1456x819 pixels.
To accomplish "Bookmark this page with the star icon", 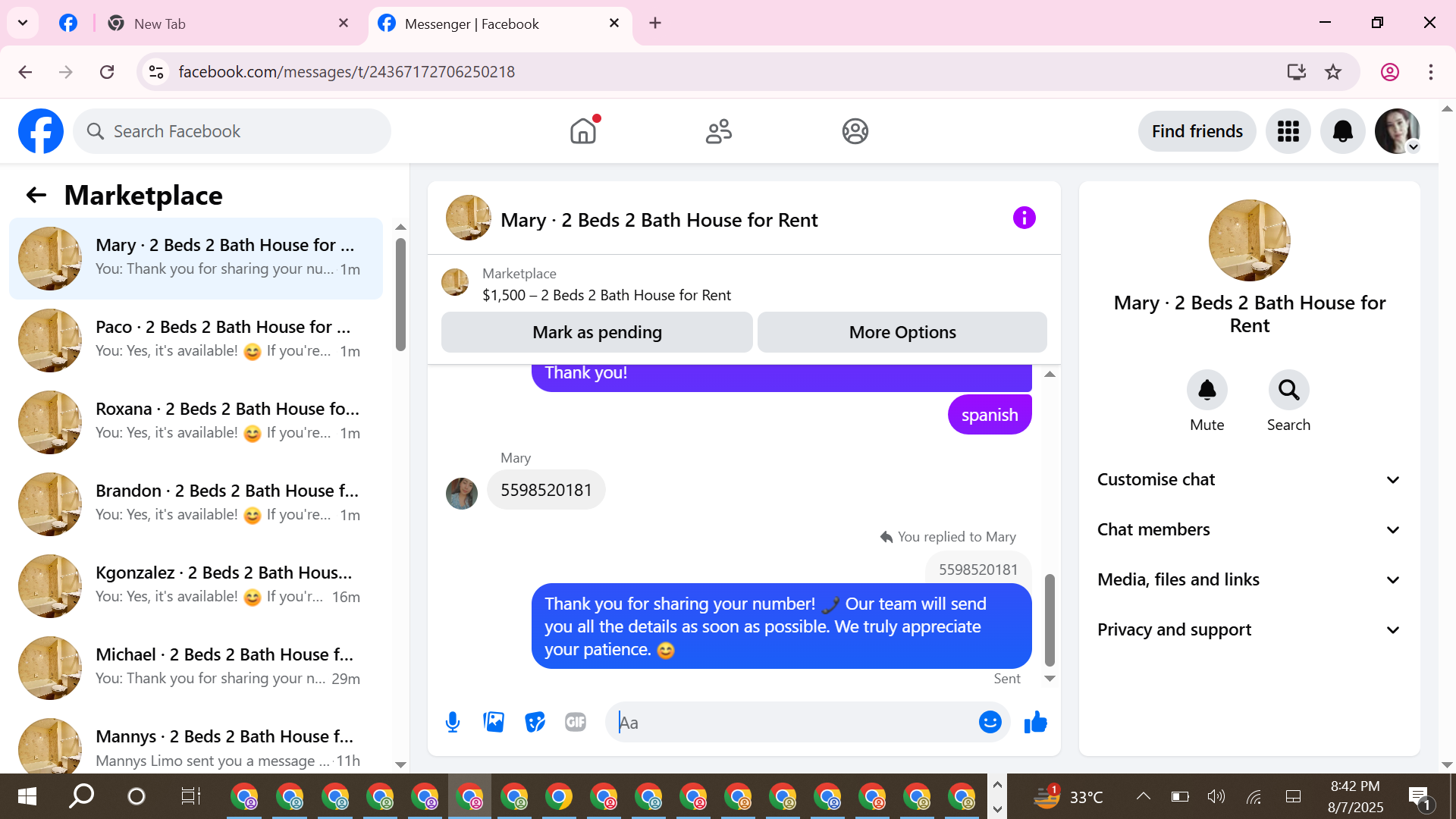I will click(x=1332, y=72).
